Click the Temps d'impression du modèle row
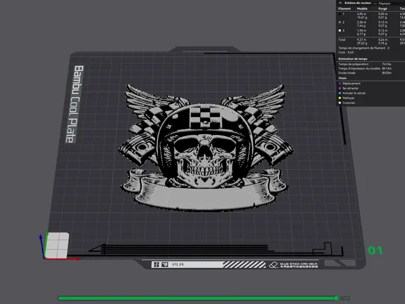Screen dimensions: 405x304 pyautogui.click(x=365, y=68)
